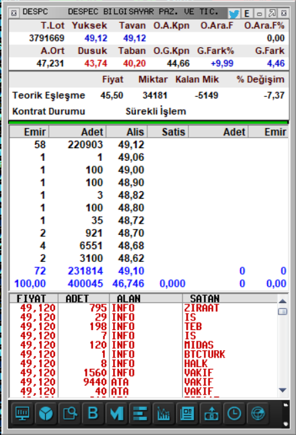Click the SATAN header in trades list
The image size is (296, 435).
pos(230,298)
